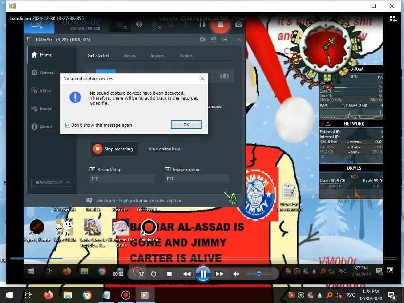Screen dimensions: 404x303
Task: Open the Windows Start menu on the taskbar
Action: point(9,295)
